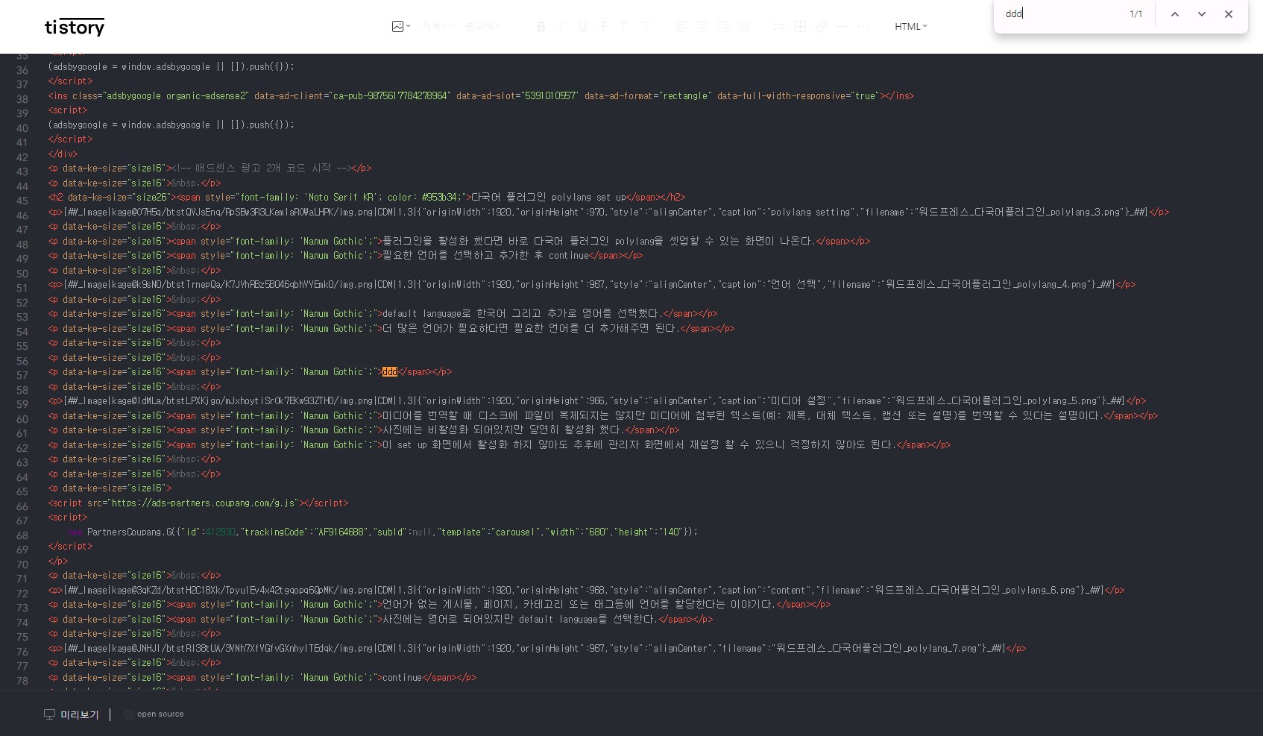Screen dimensions: 1263x736
Task: Toggle underline formatting
Action: (582, 27)
